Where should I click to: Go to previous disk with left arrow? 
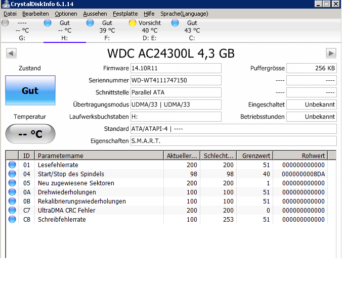point(11,53)
